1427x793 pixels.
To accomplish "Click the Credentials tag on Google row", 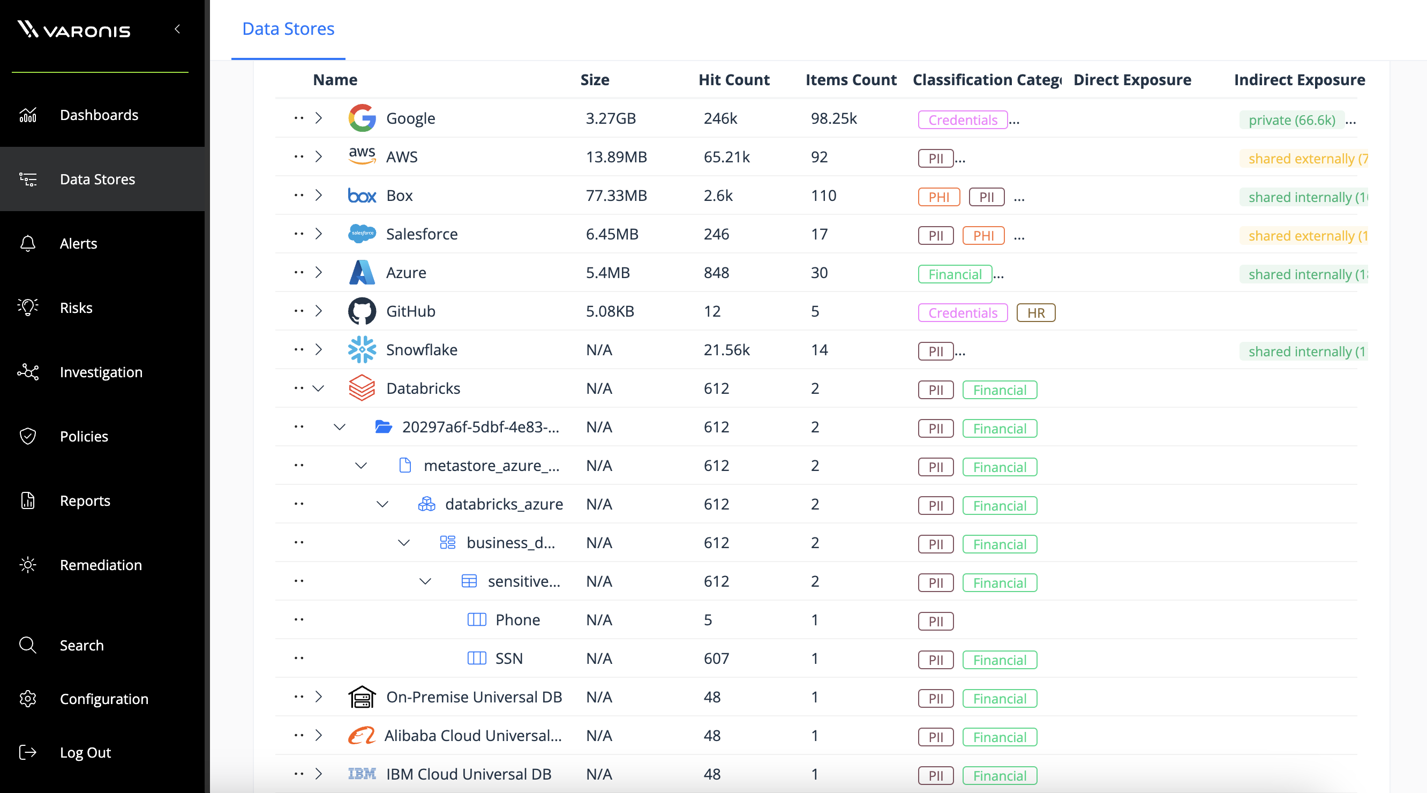I will [963, 119].
